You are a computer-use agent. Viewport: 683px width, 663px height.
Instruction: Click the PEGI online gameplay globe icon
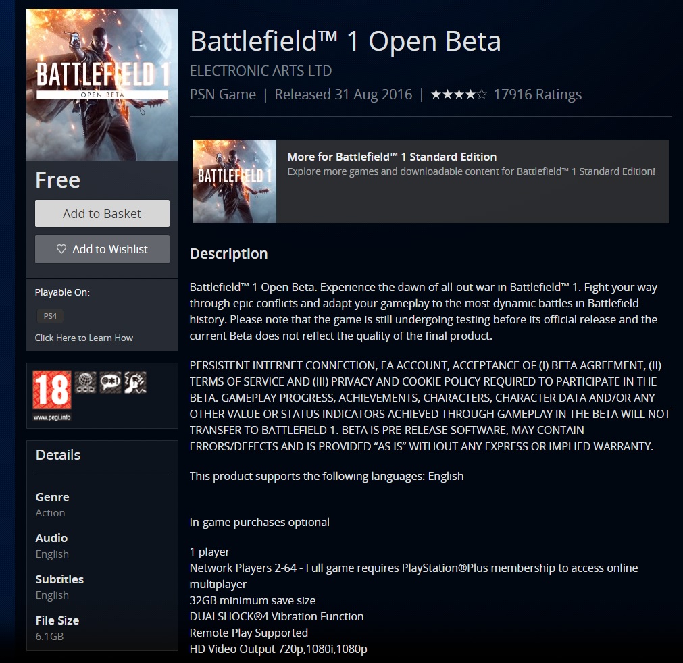click(85, 383)
